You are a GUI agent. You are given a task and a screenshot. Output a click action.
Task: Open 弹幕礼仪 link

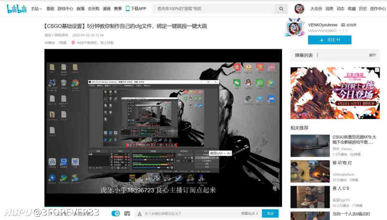[x=250, y=214]
